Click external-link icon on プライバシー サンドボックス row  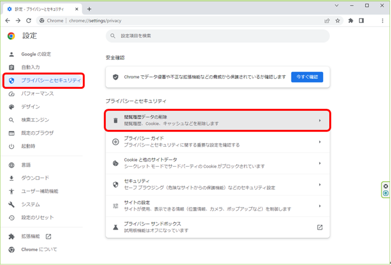(x=319, y=227)
